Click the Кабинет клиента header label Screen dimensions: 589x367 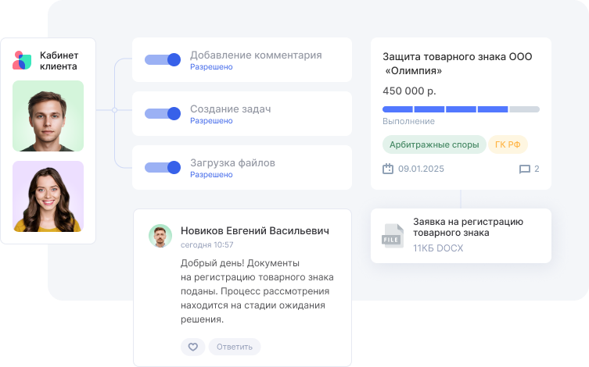[x=59, y=61]
